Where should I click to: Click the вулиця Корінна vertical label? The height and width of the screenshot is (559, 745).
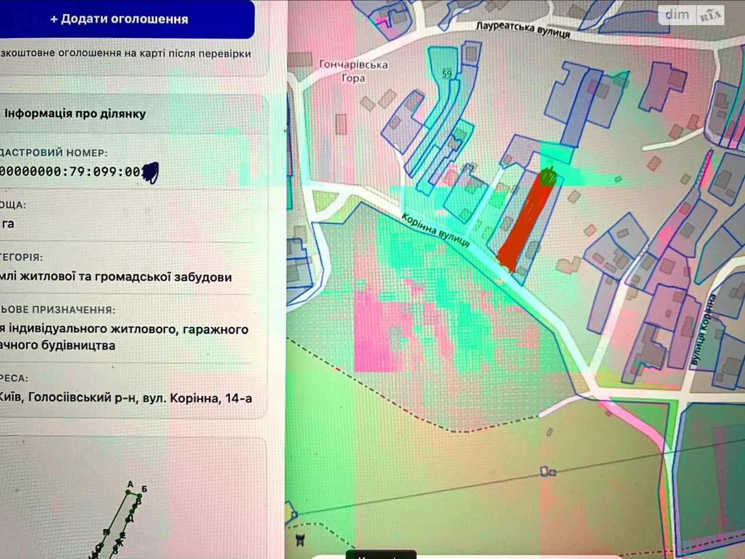[x=703, y=330]
